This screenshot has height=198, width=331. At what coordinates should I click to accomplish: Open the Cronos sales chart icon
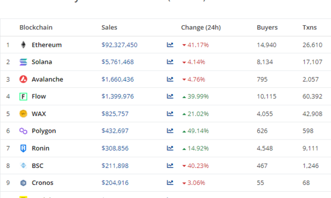pyautogui.click(x=170, y=183)
